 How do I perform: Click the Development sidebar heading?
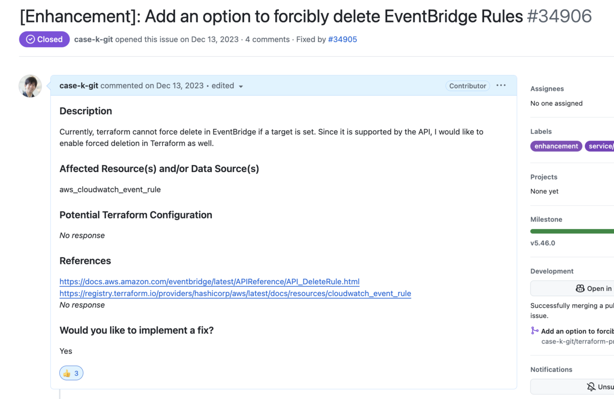552,271
